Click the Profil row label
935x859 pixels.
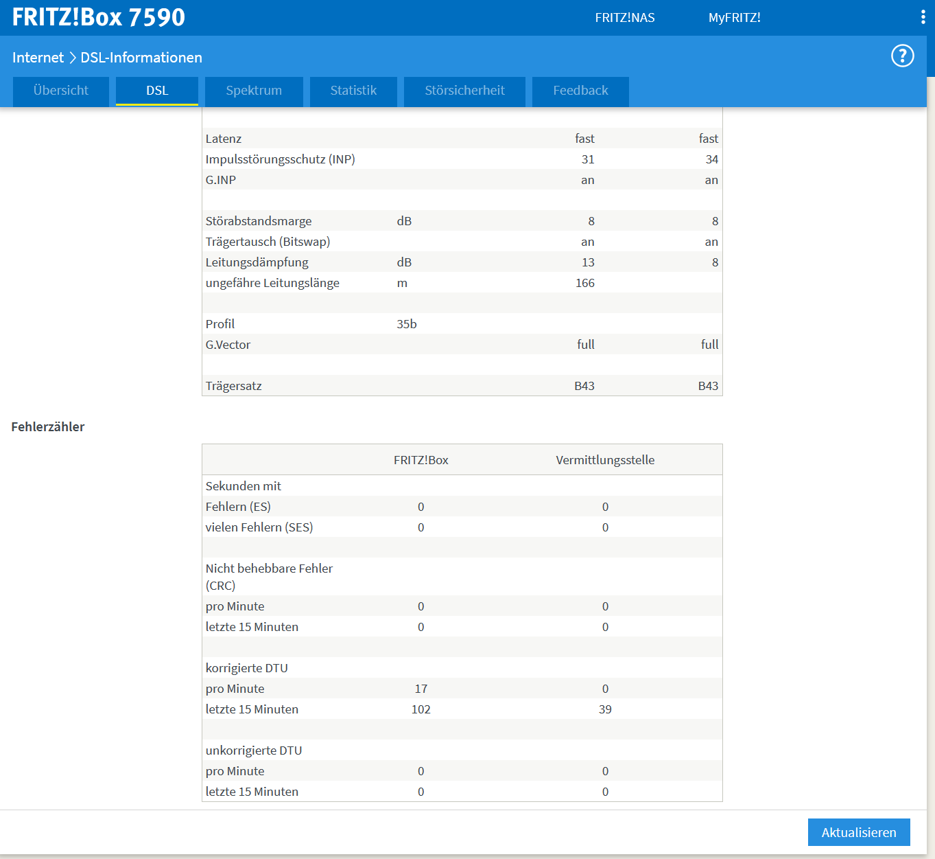point(220,324)
